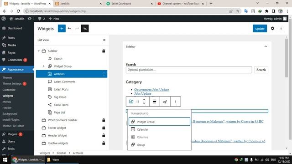Viewport: 292px width, 164px height.
Task: Open the block alignment toolbar button
Action: pos(154,101)
